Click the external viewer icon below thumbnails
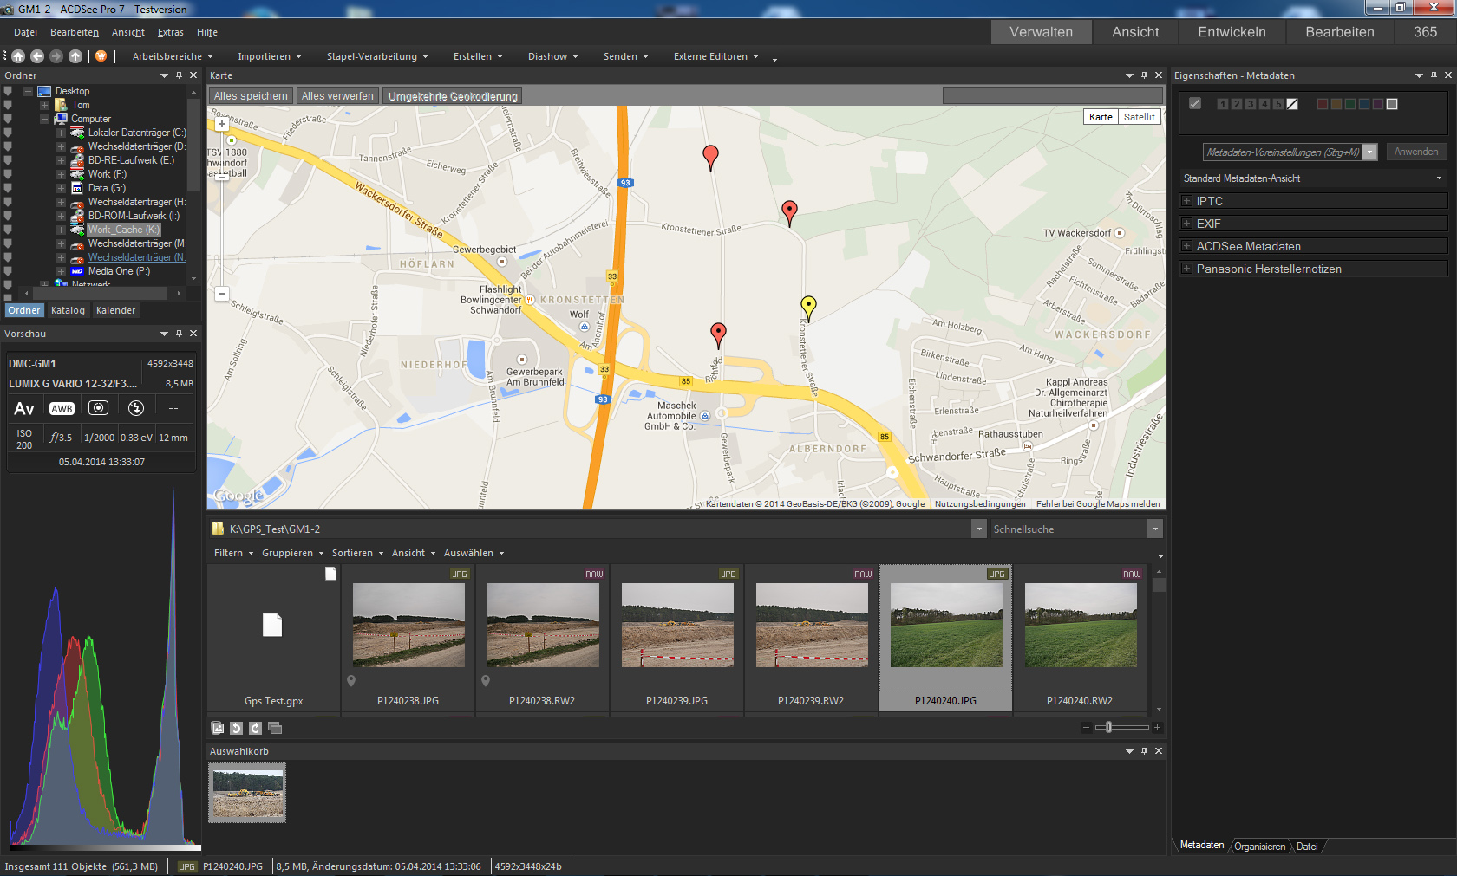 [x=218, y=728]
